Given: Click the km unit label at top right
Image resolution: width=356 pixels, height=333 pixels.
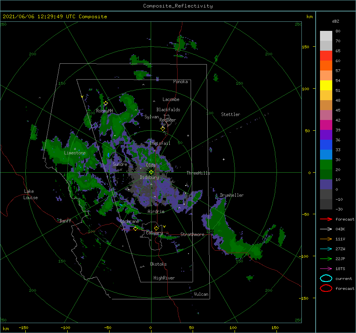Looking at the screenshot, I should tap(309, 17).
